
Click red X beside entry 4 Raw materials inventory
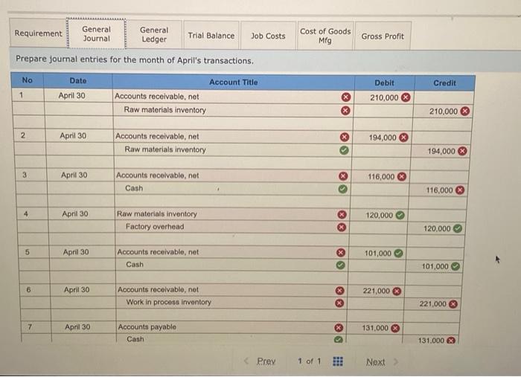click(x=342, y=215)
